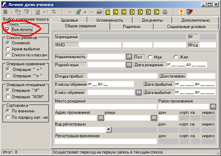Image resolution: width=221 pixels, height=156 pixels.
Task: Sort with the По порядку зап-ия radio
Action: click(8, 117)
